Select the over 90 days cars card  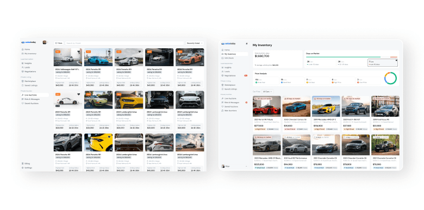pyautogui.click(x=382, y=62)
